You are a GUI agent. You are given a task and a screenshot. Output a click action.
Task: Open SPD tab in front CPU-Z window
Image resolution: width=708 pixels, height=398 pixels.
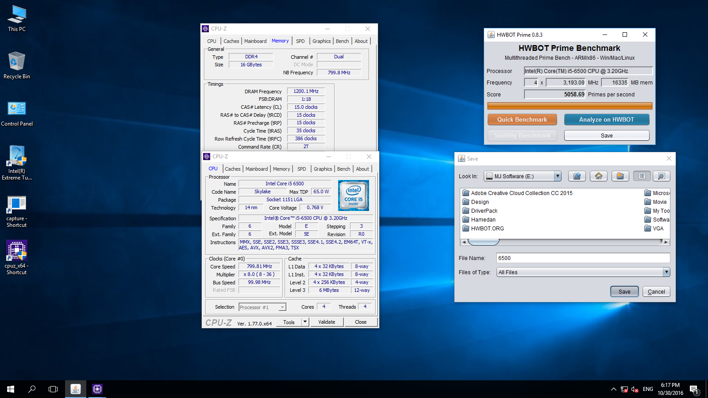(302, 169)
